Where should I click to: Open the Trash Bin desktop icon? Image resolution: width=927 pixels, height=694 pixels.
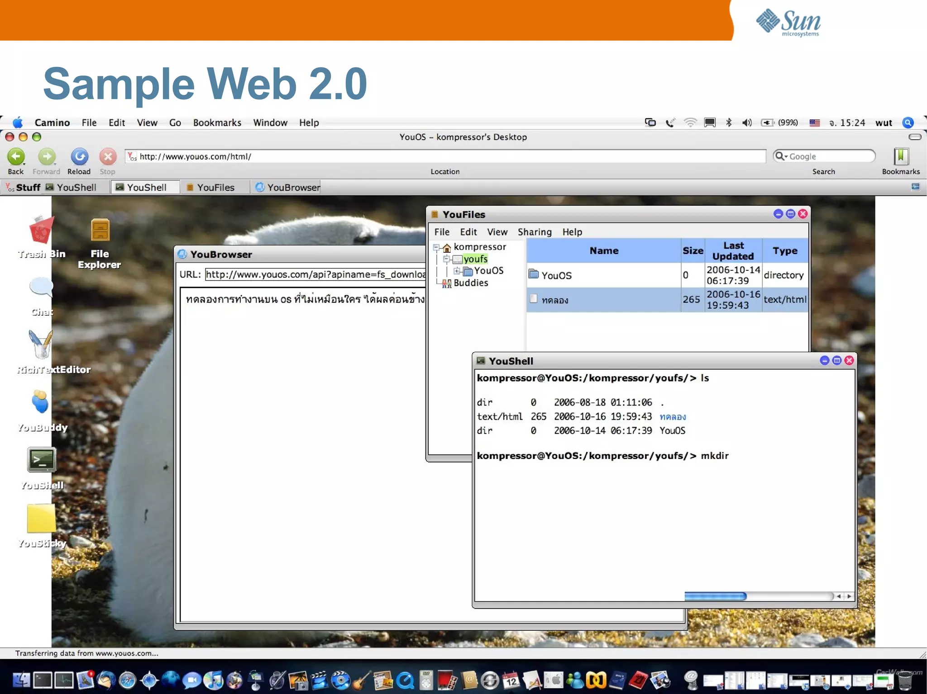coord(41,231)
